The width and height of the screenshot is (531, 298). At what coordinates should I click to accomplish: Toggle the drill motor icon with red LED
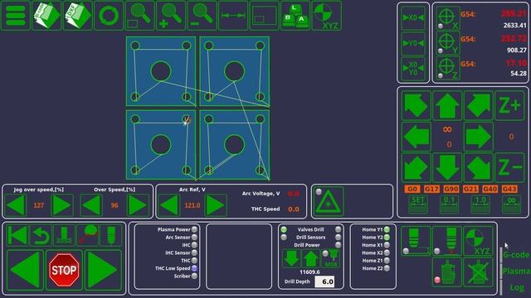click(446, 272)
